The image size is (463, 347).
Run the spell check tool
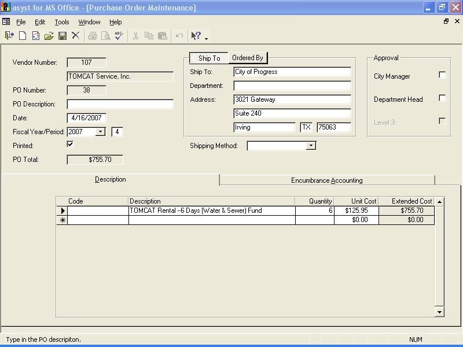(x=119, y=36)
